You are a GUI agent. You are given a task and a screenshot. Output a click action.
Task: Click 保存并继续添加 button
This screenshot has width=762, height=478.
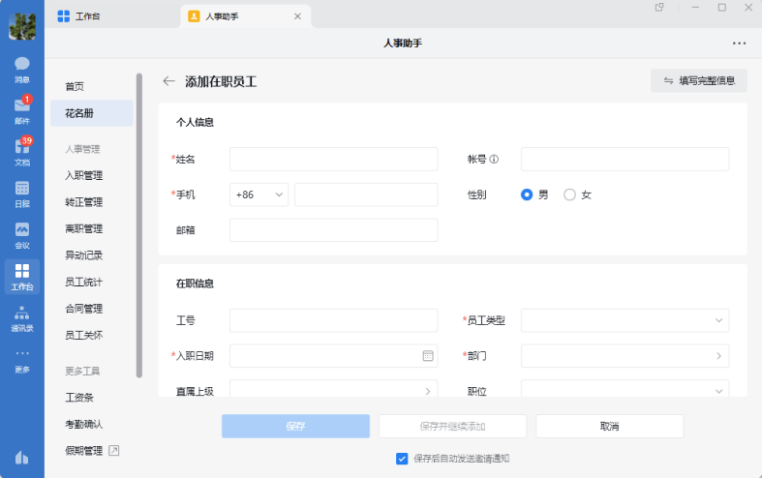[452, 427]
